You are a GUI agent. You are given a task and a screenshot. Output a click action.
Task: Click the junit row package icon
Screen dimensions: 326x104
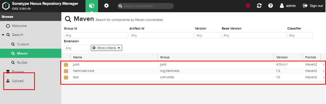point(66,64)
